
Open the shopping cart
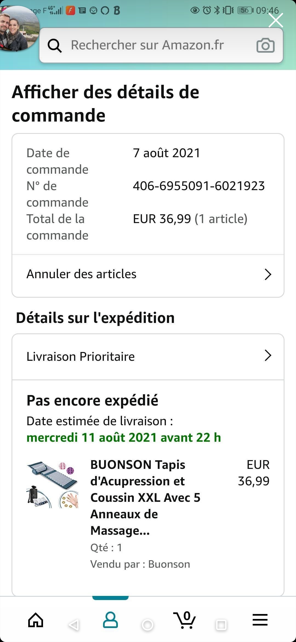point(185,620)
